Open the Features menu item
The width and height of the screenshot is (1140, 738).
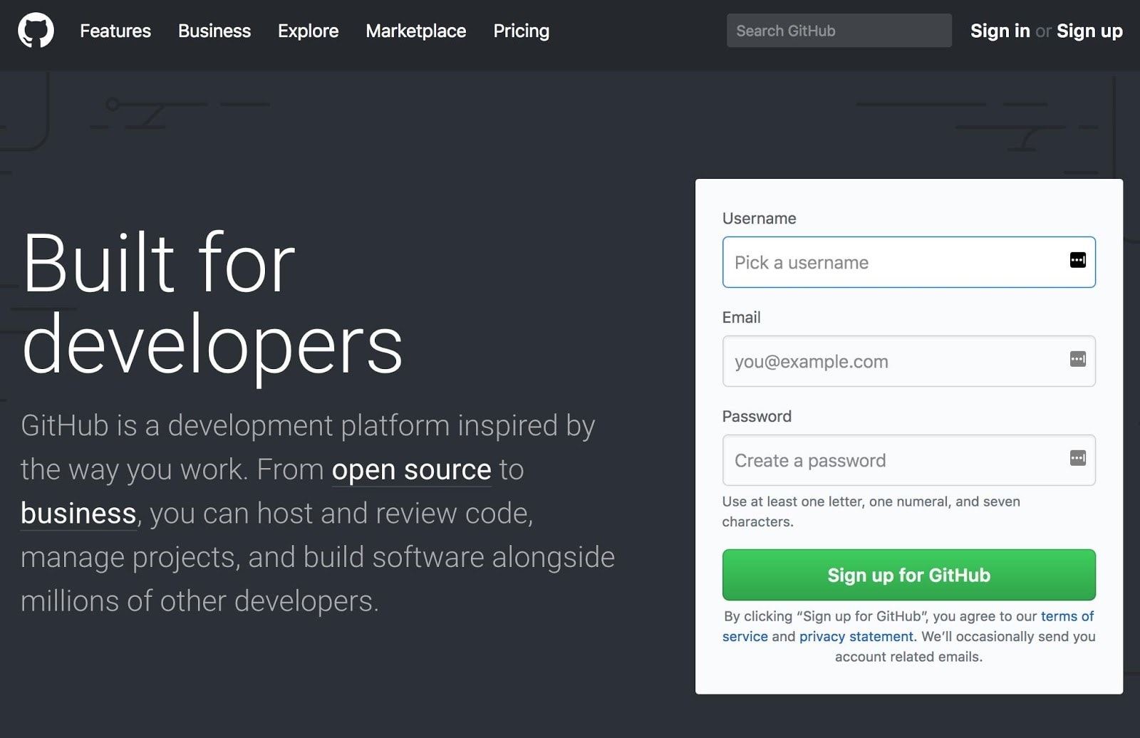pos(115,31)
